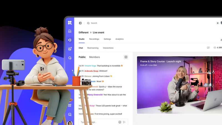Click the add apps grid icon in the sidebar
222x125 pixels.
[x=70, y=105]
